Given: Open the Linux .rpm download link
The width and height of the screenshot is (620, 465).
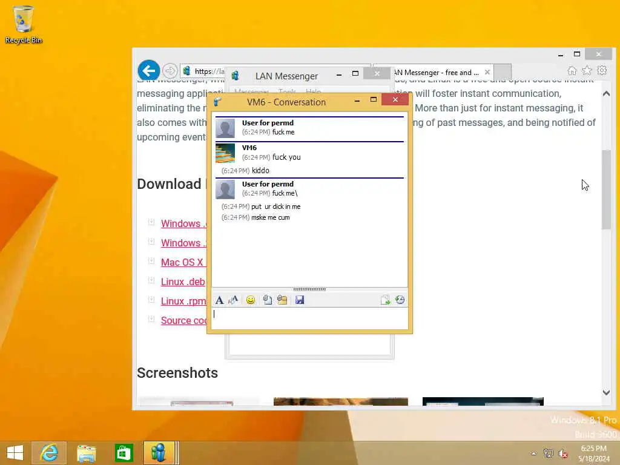Looking at the screenshot, I should pos(183,301).
